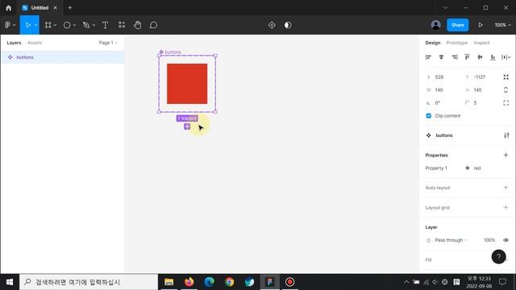Add a Layout grid
Image resolution: width=516 pixels, height=290 pixels.
pos(506,207)
